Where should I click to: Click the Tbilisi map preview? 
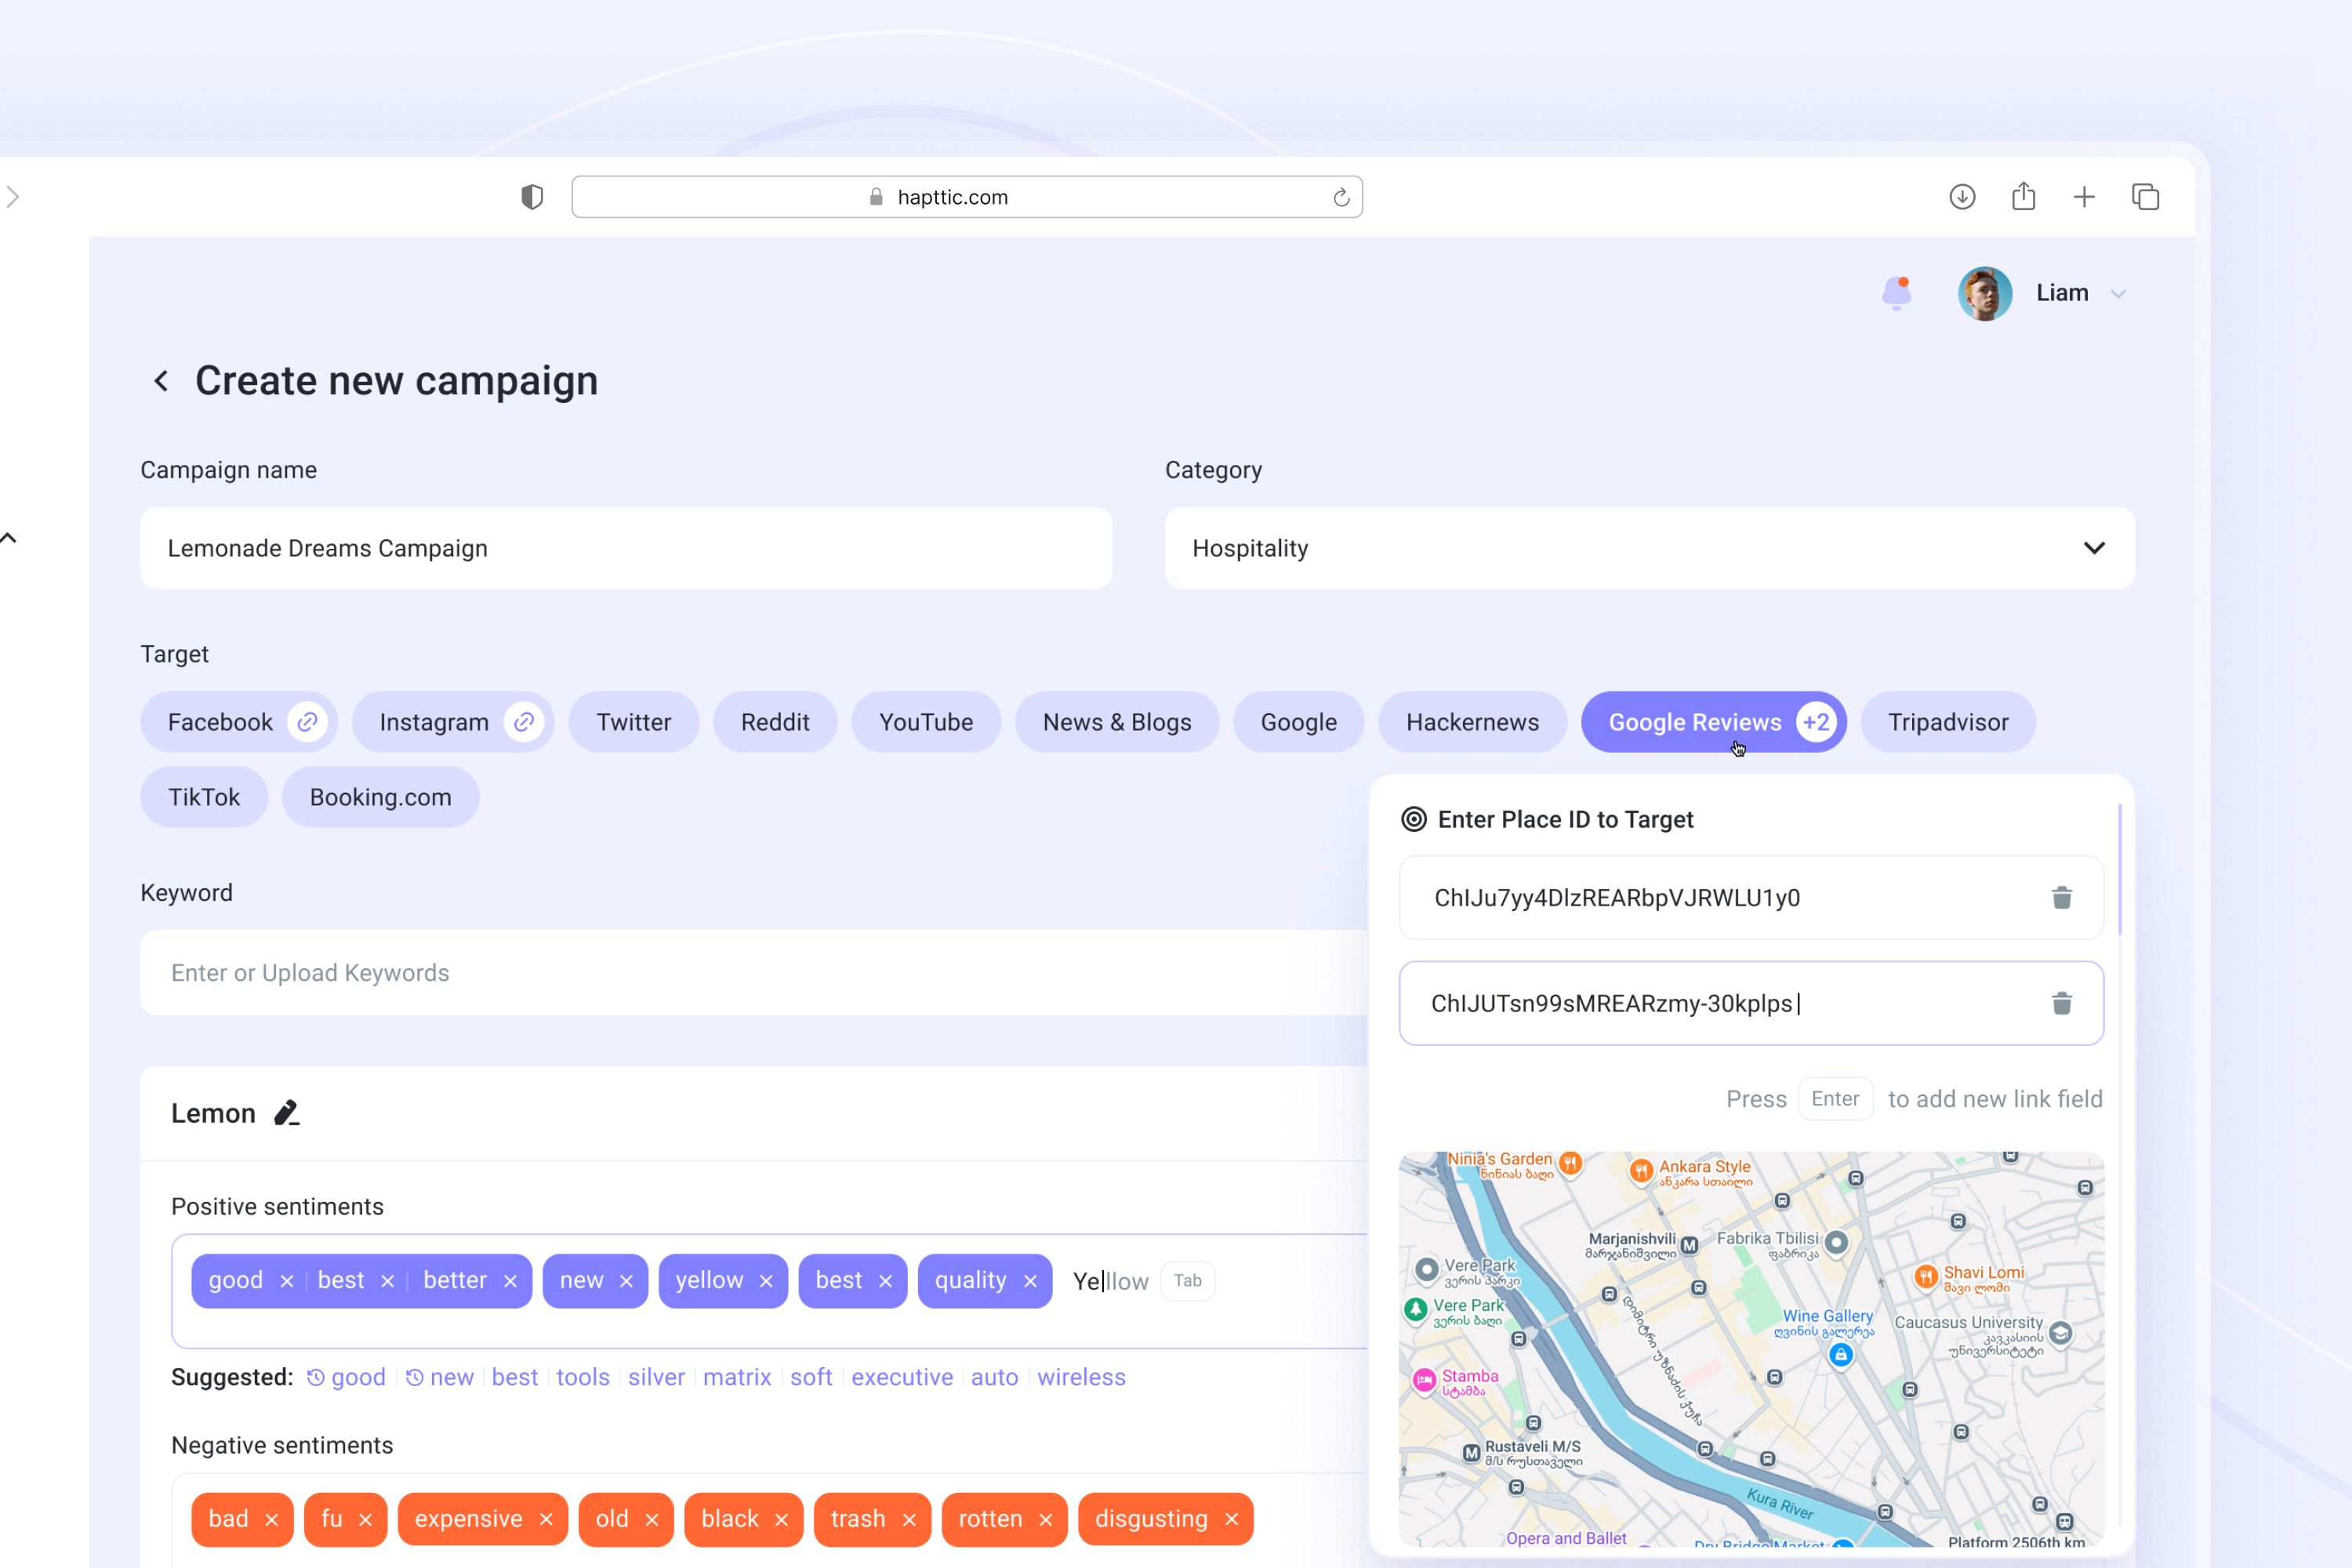1751,1349
